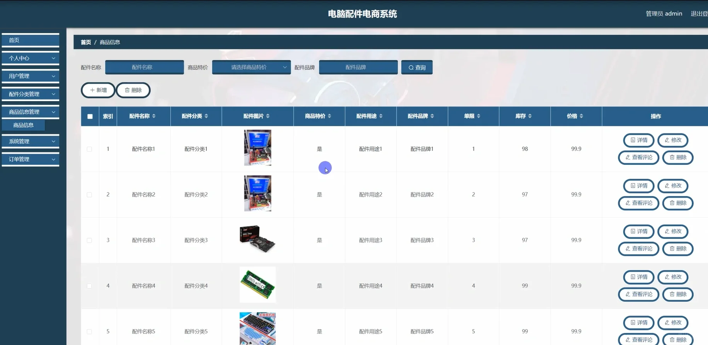Click 修改 for row 配件名称5
The image size is (708, 345).
coord(673,322)
